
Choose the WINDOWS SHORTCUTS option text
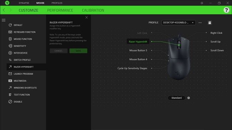pos(25,88)
